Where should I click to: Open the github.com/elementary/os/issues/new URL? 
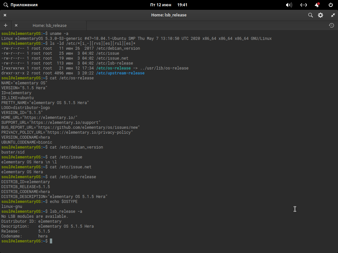coord(88,127)
